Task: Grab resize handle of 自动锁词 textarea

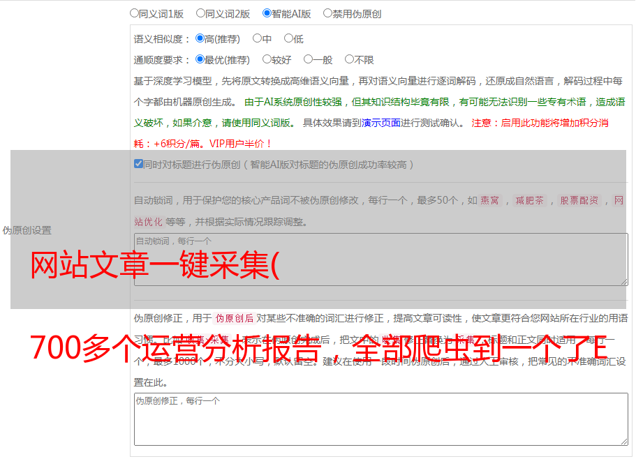Action: (x=624, y=282)
